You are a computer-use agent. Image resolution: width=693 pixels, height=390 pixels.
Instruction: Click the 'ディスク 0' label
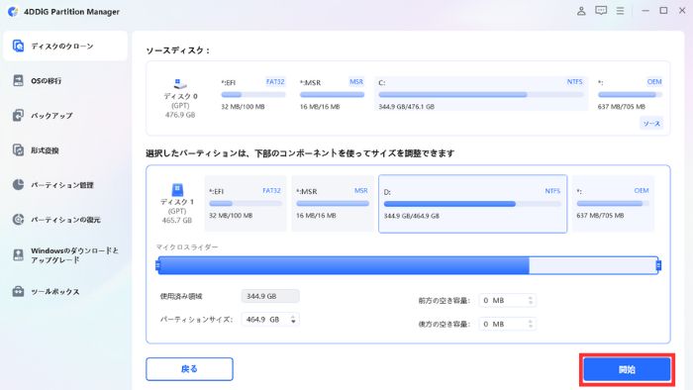pos(180,96)
